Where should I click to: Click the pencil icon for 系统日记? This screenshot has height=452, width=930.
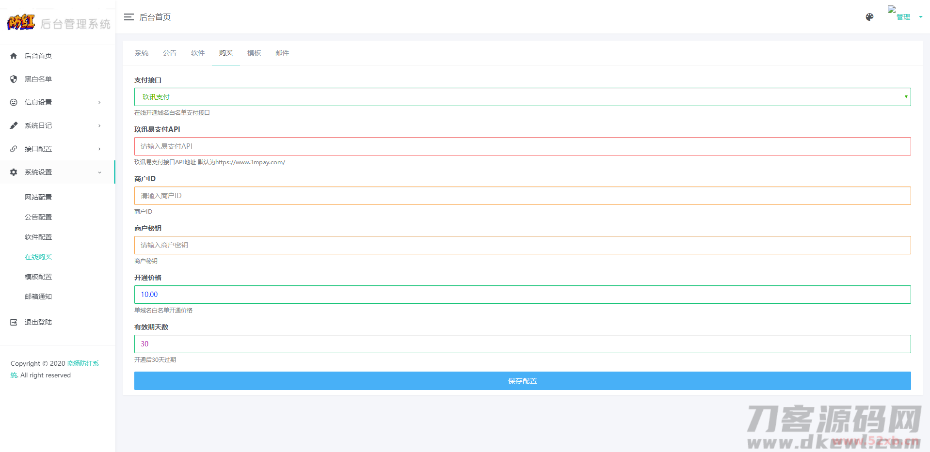[x=14, y=125]
